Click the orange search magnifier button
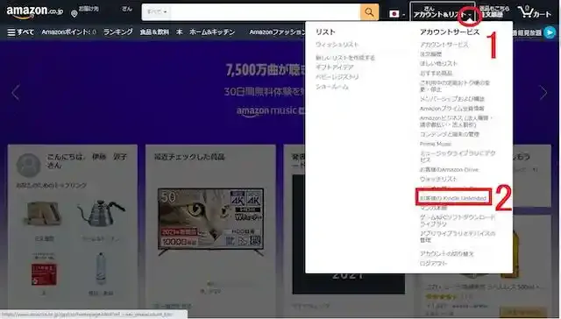Image resolution: width=561 pixels, height=319 pixels. click(369, 12)
